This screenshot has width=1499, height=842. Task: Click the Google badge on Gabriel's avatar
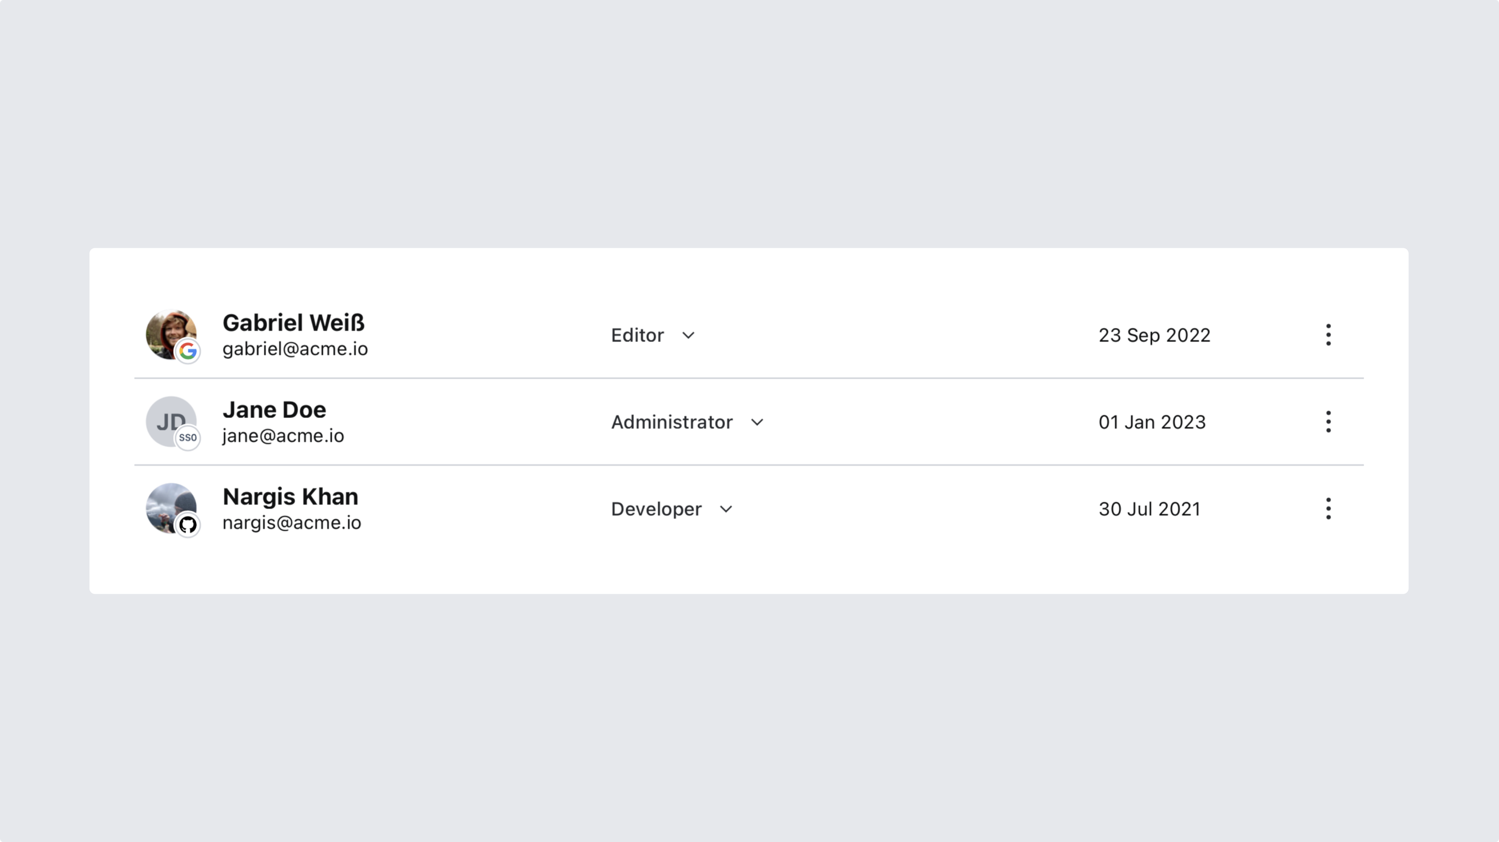tap(187, 351)
